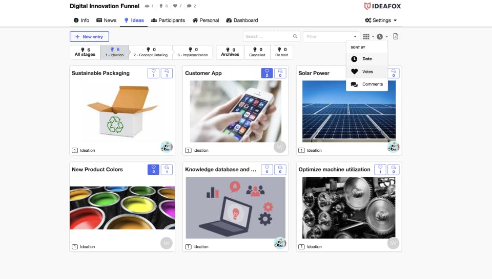Sort ideas by Votes
This screenshot has width=492, height=279.
[x=367, y=72]
